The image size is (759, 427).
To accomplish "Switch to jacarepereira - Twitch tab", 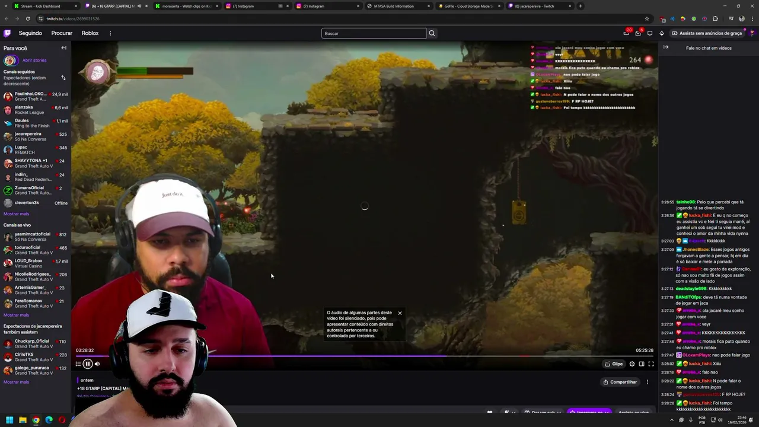I will 538,6.
